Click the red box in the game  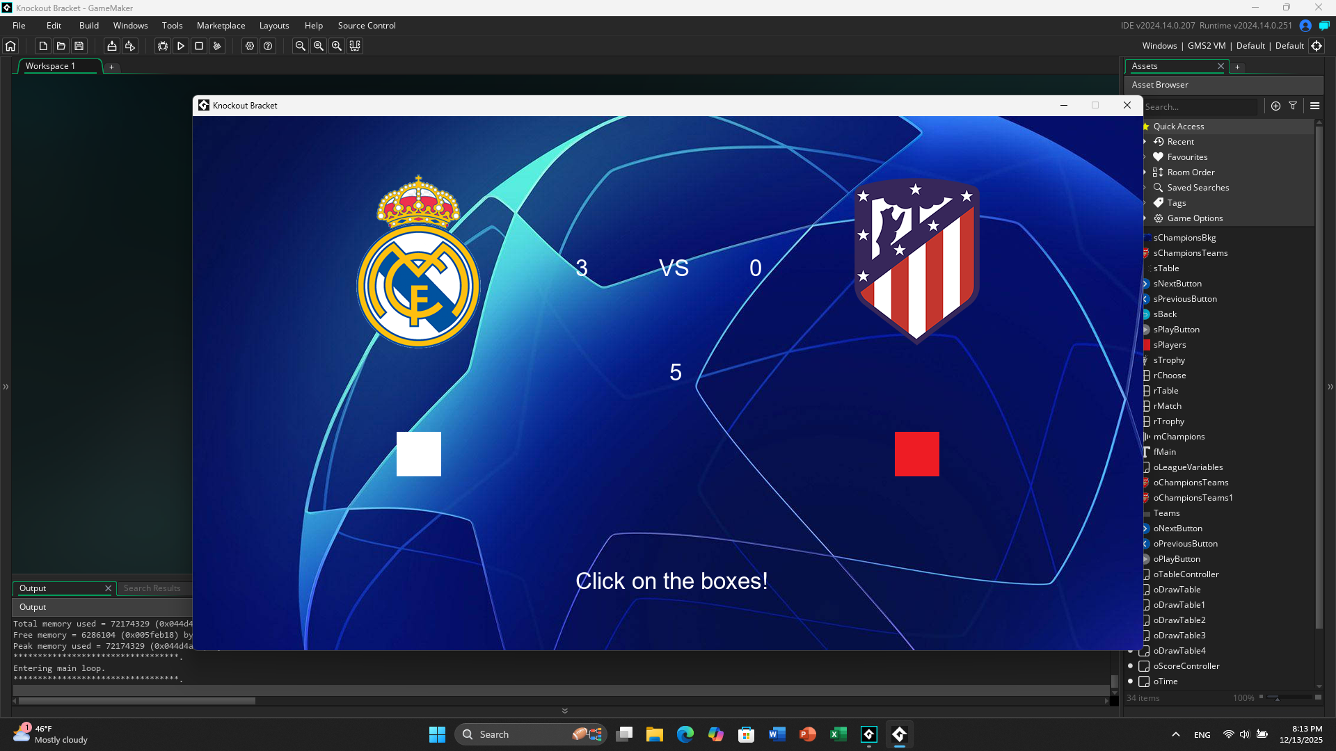click(916, 454)
